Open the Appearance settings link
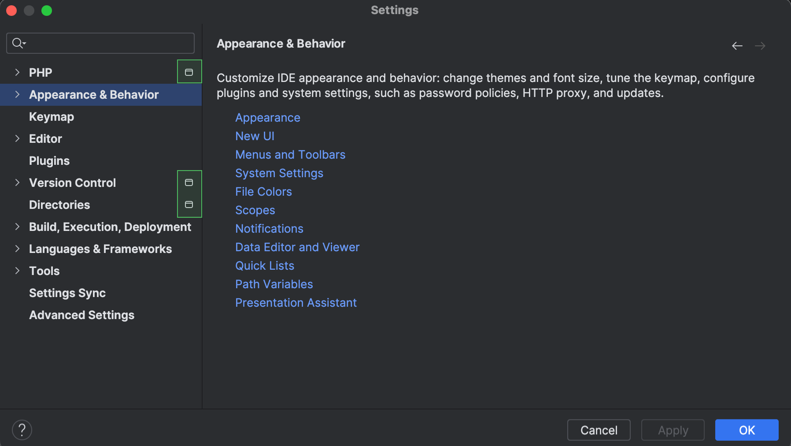Viewport: 791px width, 446px height. click(x=267, y=117)
